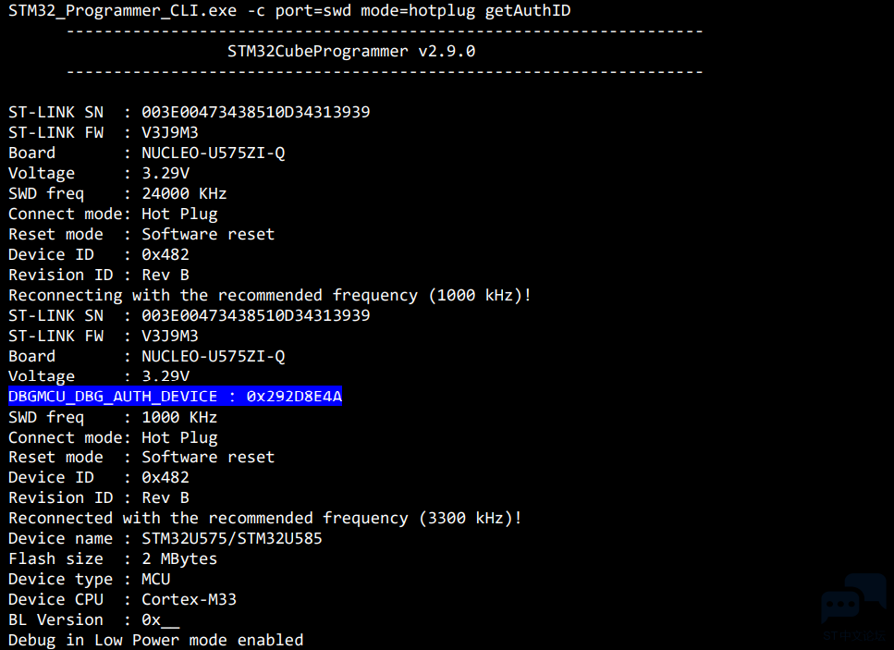Click the Cortex-M33 device CPU value
894x650 pixels.
coord(190,599)
